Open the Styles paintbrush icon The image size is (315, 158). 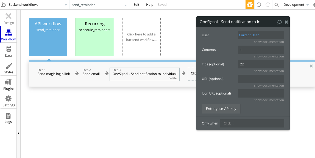click(9, 66)
